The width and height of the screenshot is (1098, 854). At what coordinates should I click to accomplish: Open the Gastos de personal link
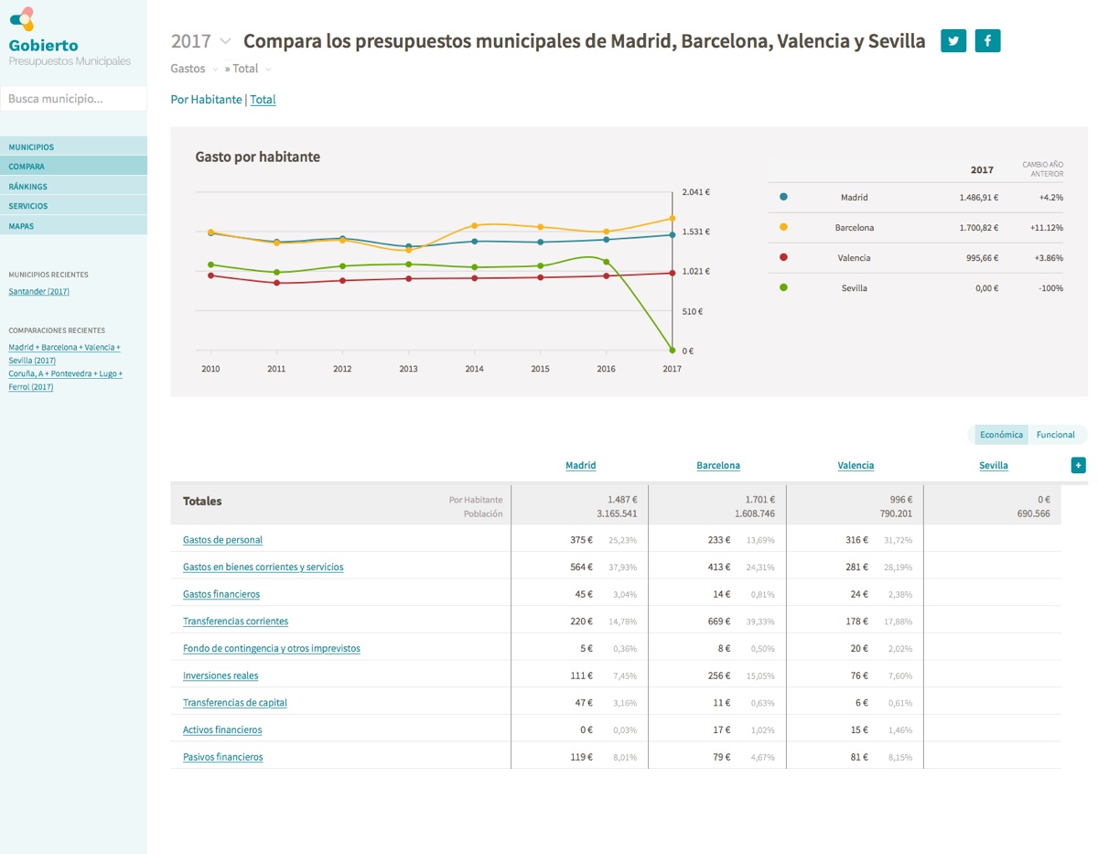[222, 540]
